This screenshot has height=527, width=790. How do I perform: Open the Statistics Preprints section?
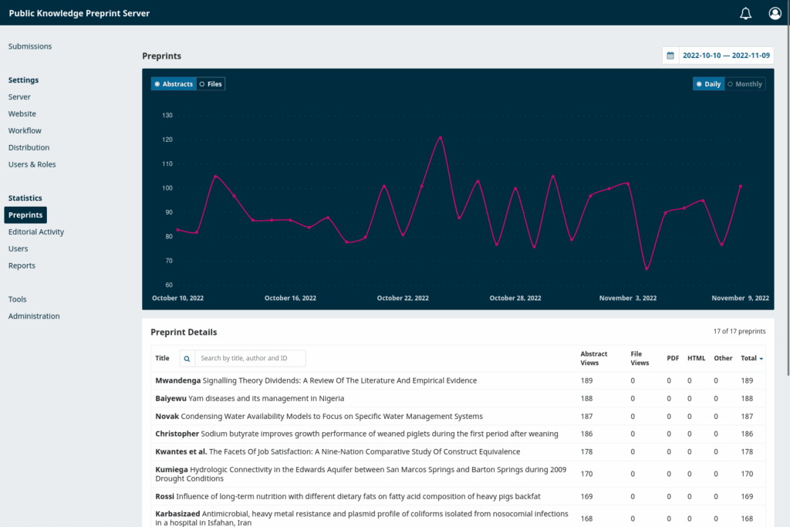coord(25,215)
